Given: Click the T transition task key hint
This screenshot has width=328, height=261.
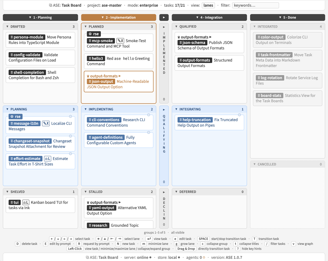Looking at the screenshot, I should tap(255, 239).
